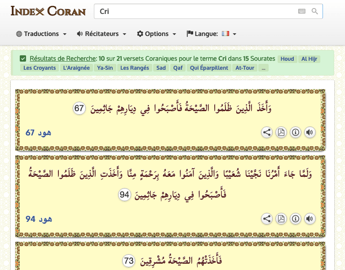Screen dimensions: 345x270
Task: Share verse Houd 67
Action: point(267,132)
